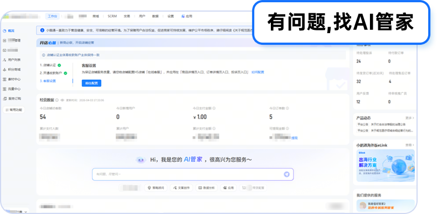437x214 pixels.
Task: Select 积分商城 in the left sidebar
Action: point(14,70)
